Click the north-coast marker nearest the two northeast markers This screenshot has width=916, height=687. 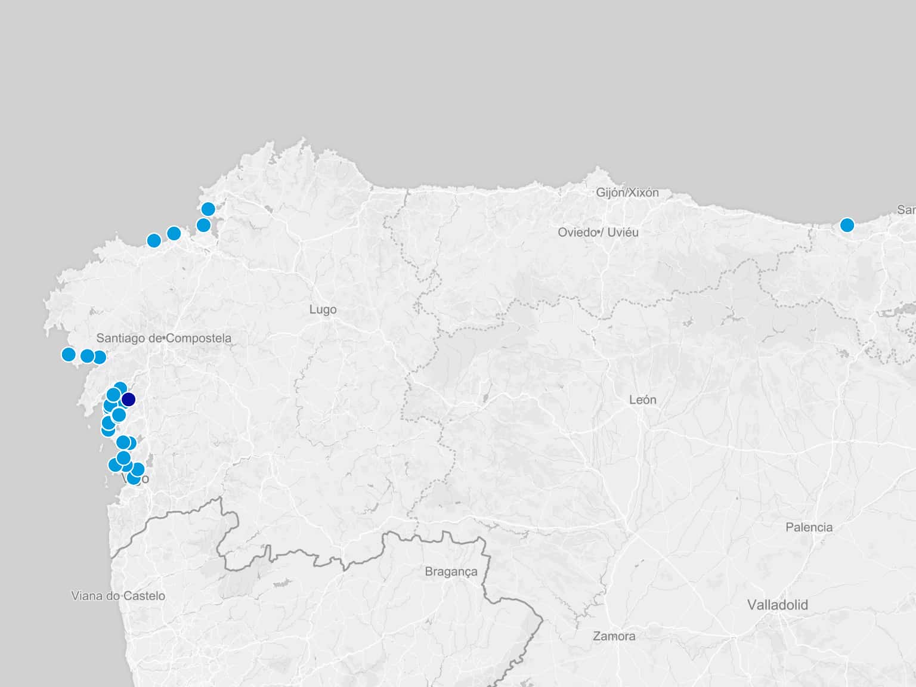tap(174, 233)
